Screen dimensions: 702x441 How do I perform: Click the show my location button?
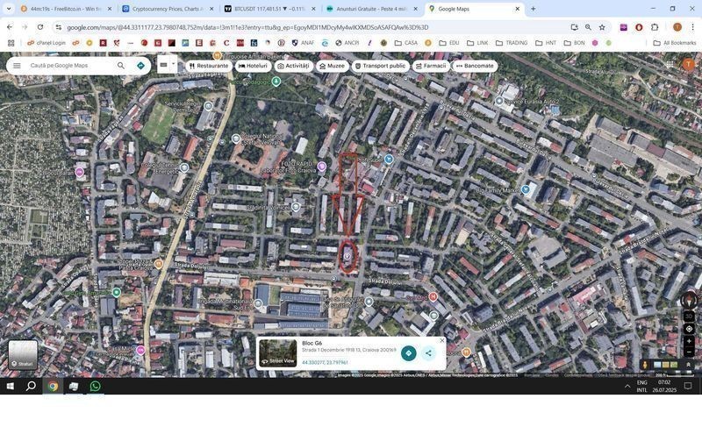point(689,329)
